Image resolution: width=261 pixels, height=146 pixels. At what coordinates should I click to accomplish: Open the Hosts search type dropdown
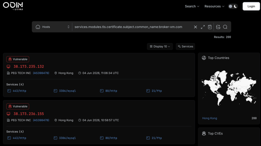(53, 27)
